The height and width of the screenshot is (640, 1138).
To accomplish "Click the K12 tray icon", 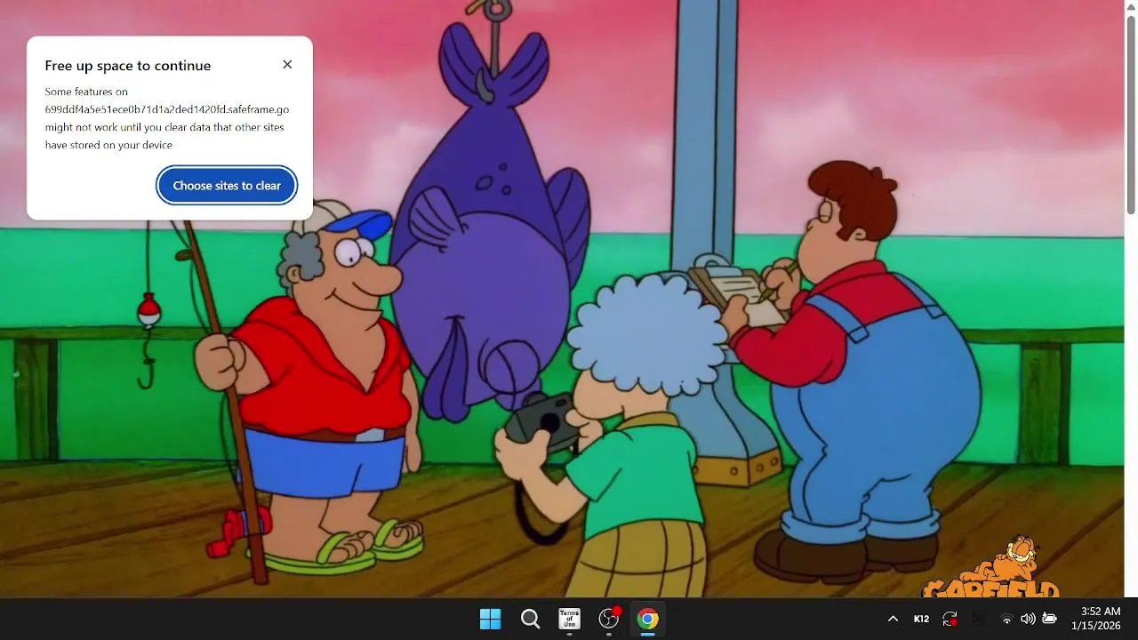I will point(921,619).
